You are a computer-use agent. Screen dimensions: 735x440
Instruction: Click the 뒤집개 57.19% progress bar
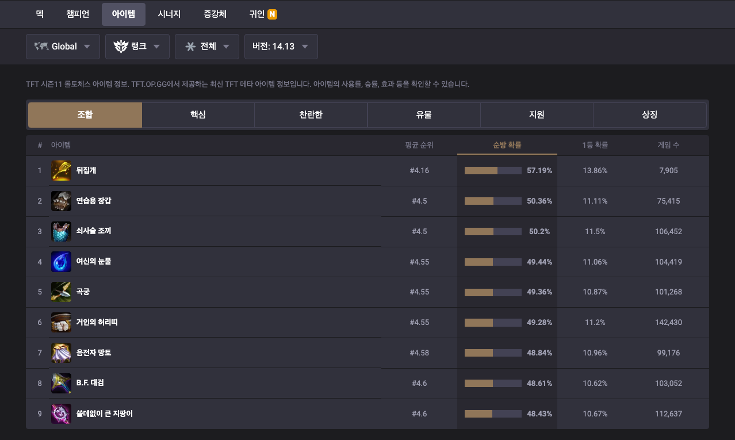(x=493, y=171)
